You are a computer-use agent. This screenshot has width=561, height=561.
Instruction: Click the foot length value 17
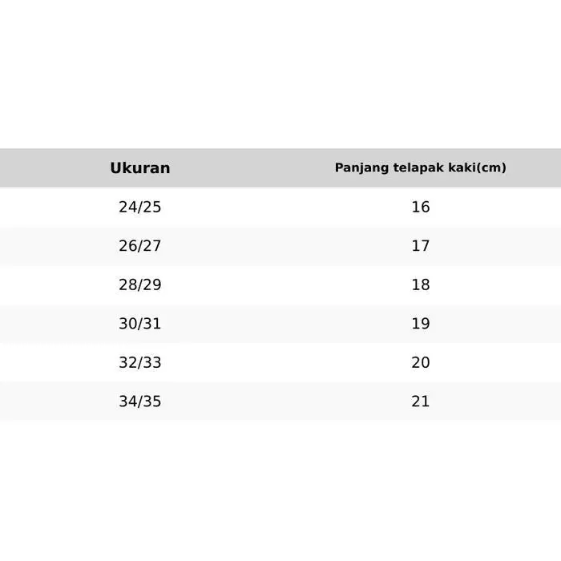421,246
